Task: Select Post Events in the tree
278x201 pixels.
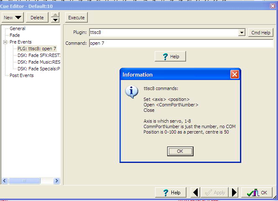Action: [22, 75]
